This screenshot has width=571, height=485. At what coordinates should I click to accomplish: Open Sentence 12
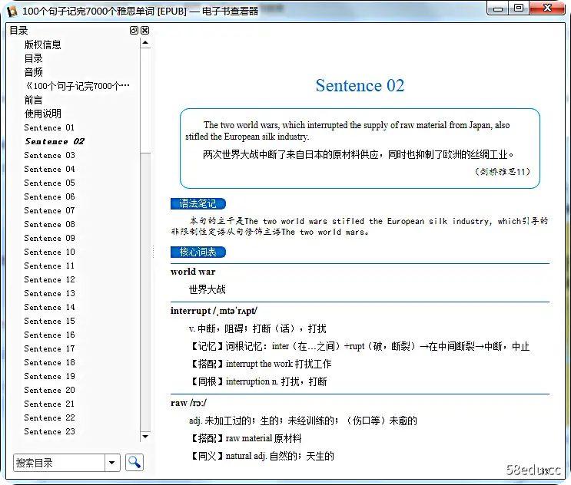pyautogui.click(x=49, y=279)
